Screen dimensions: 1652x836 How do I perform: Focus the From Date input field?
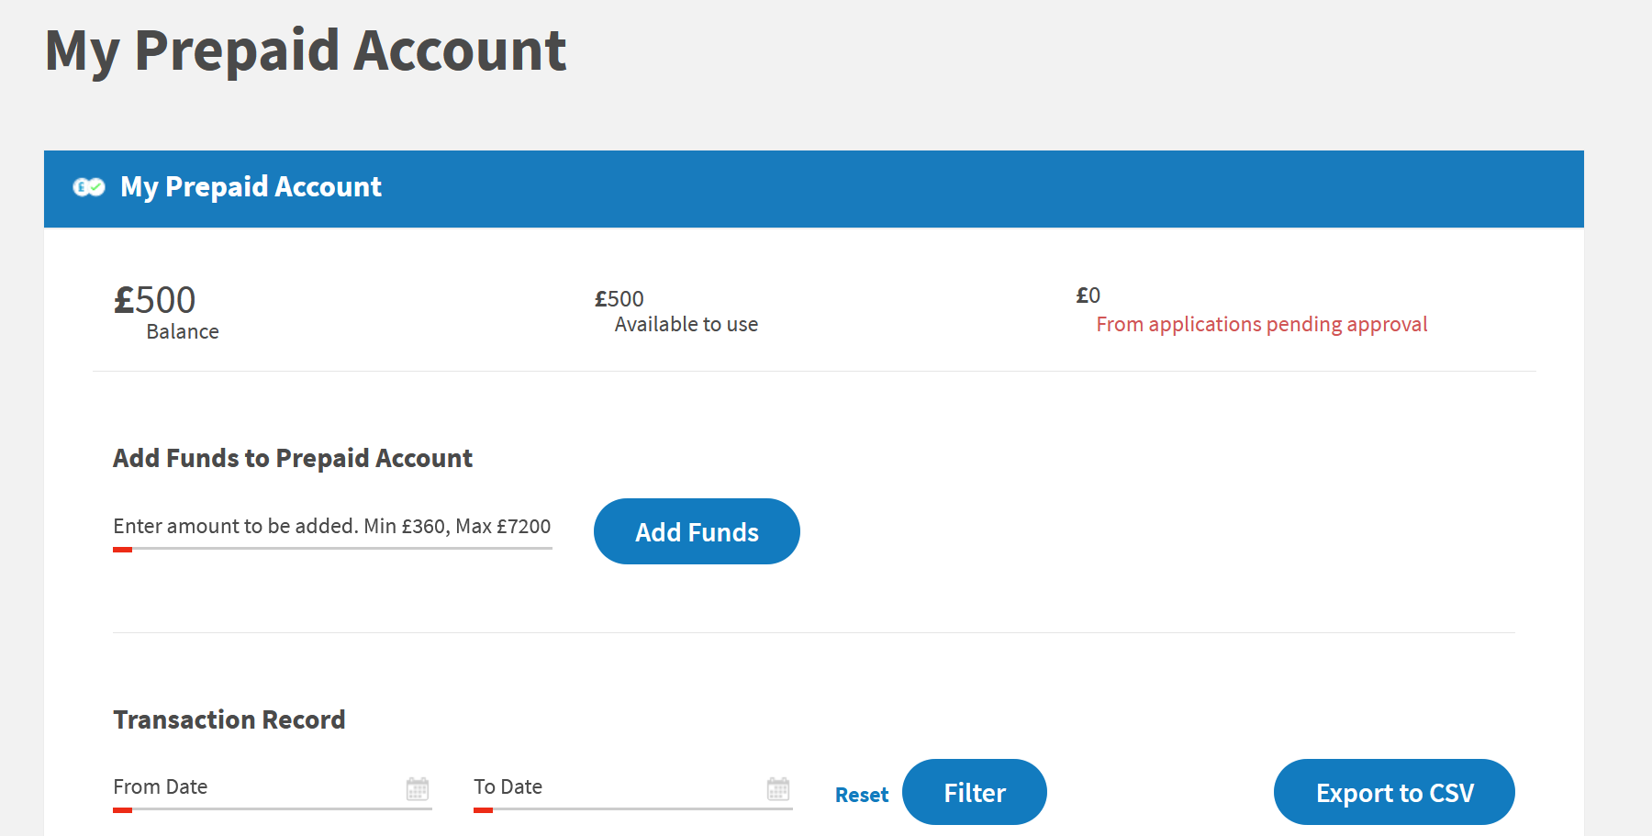pyautogui.click(x=273, y=788)
